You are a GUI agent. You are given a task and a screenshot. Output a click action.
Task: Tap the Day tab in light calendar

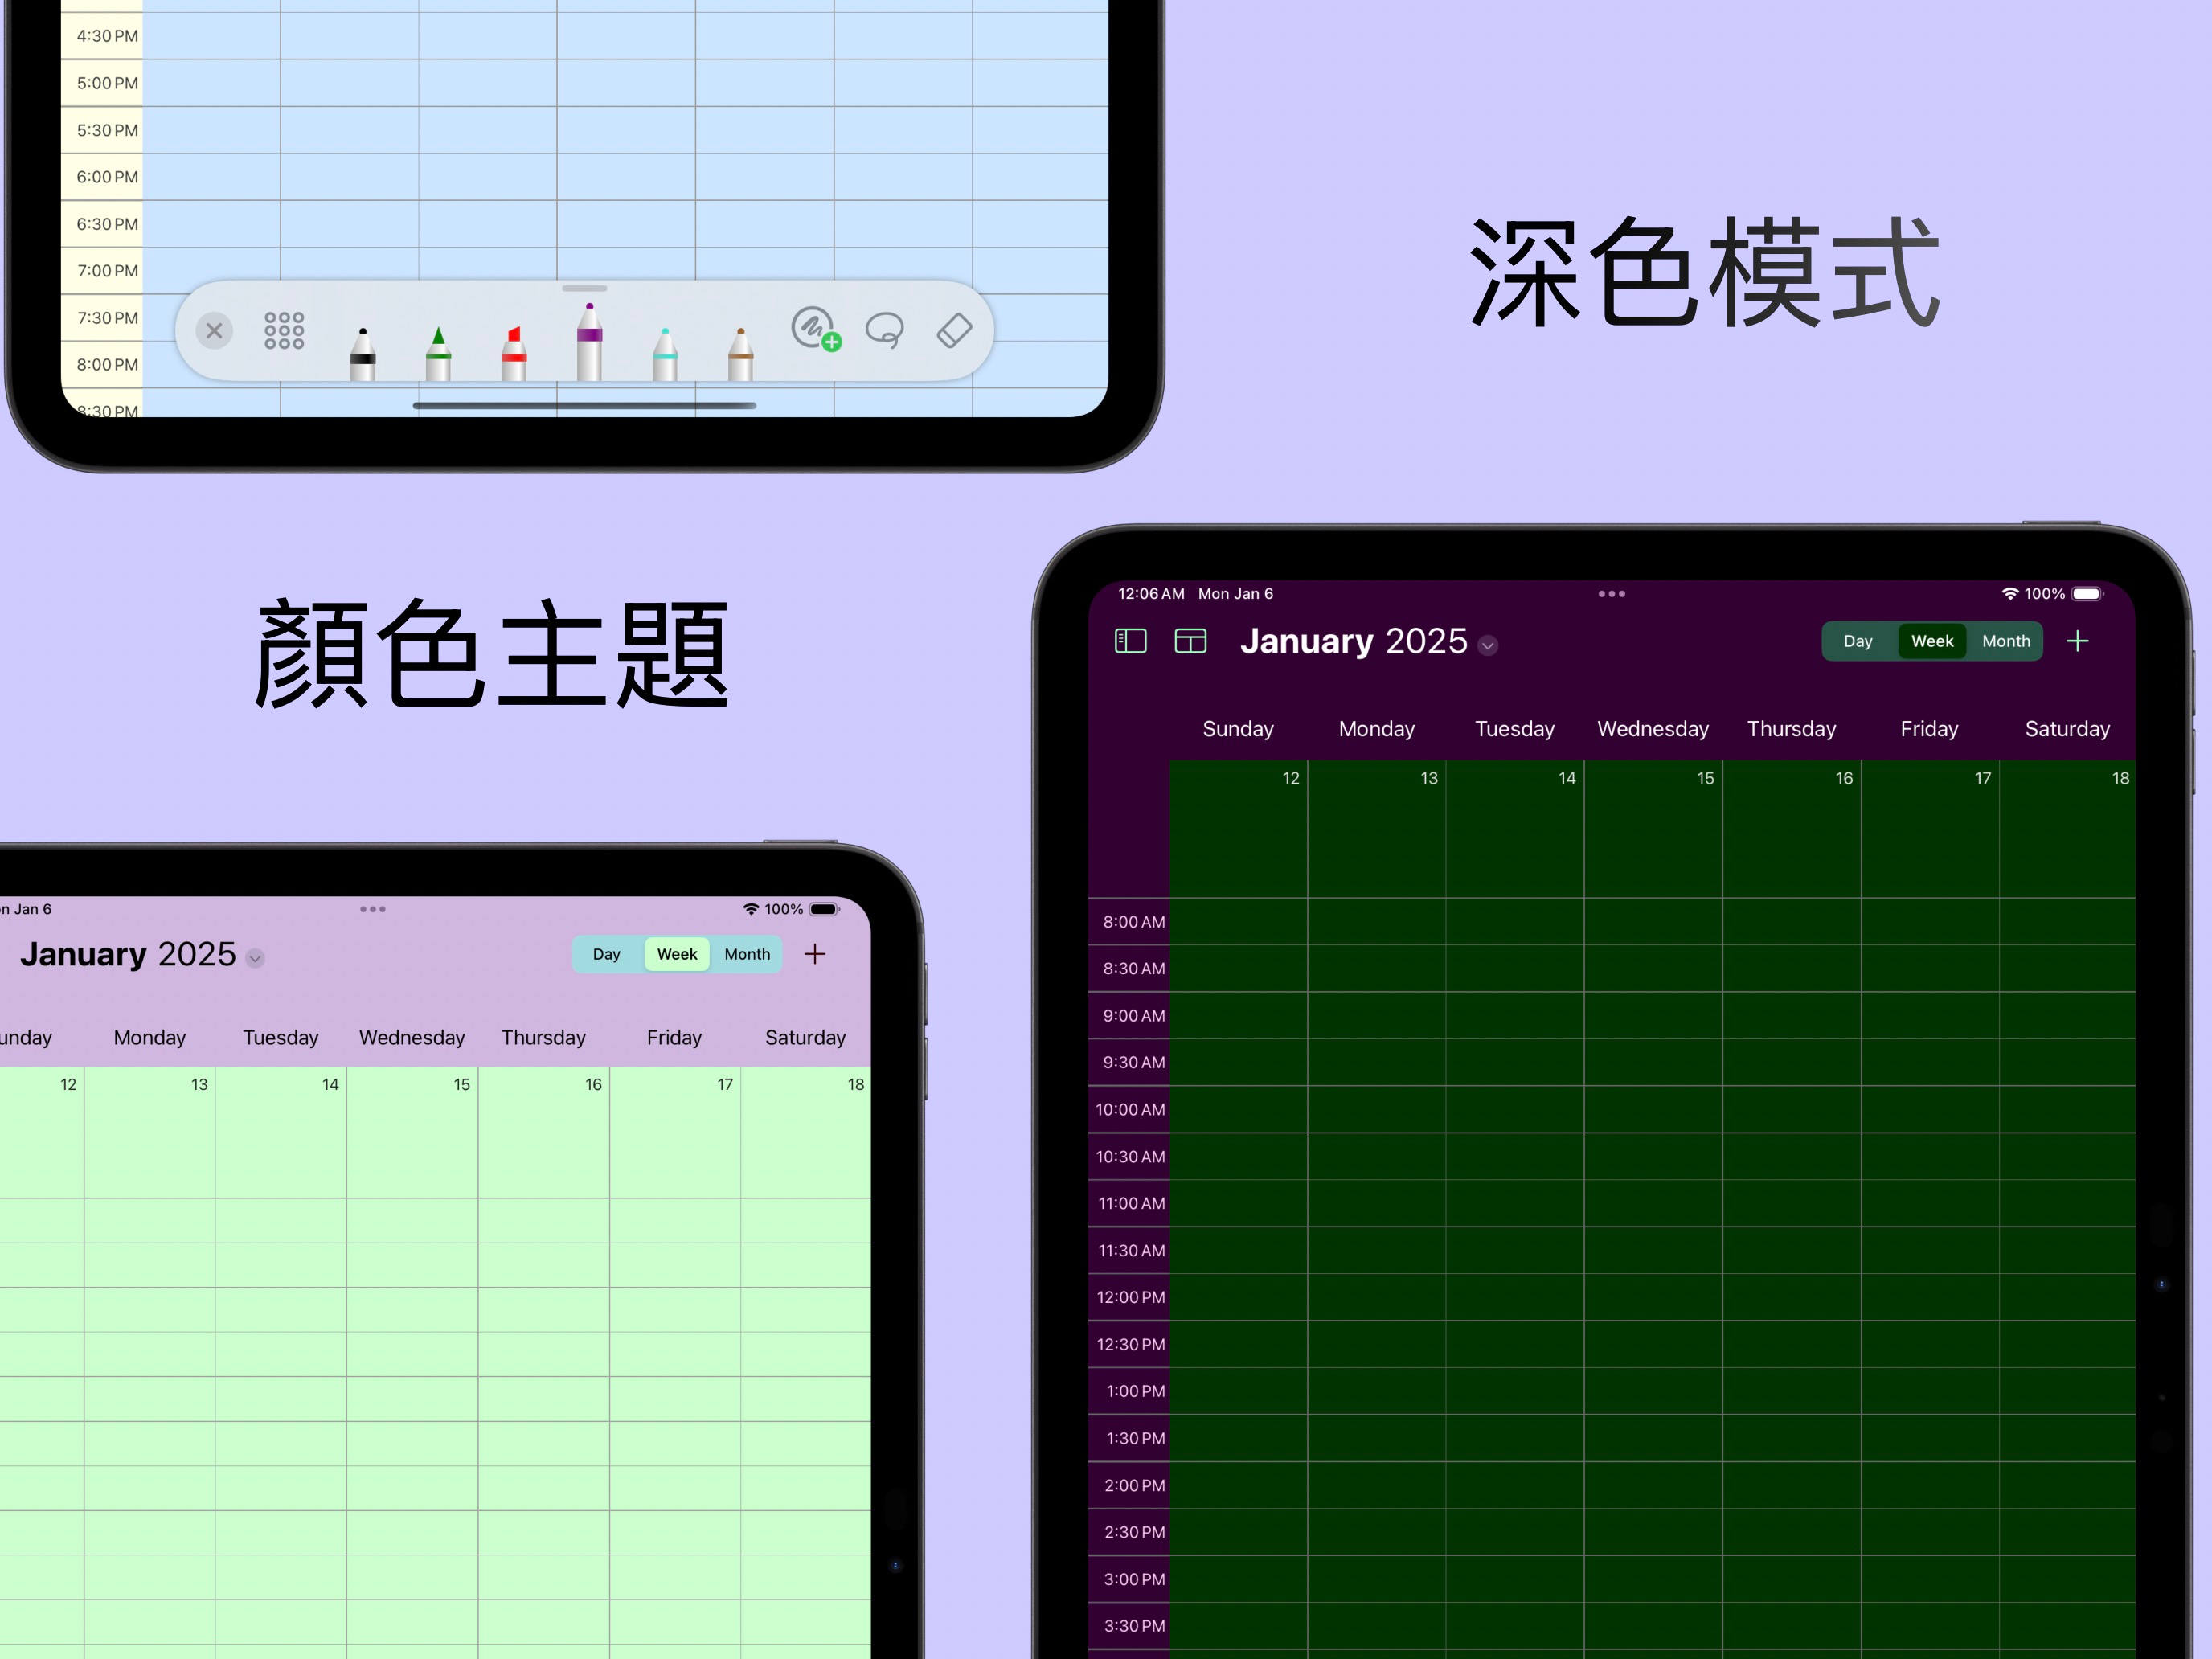(x=606, y=954)
